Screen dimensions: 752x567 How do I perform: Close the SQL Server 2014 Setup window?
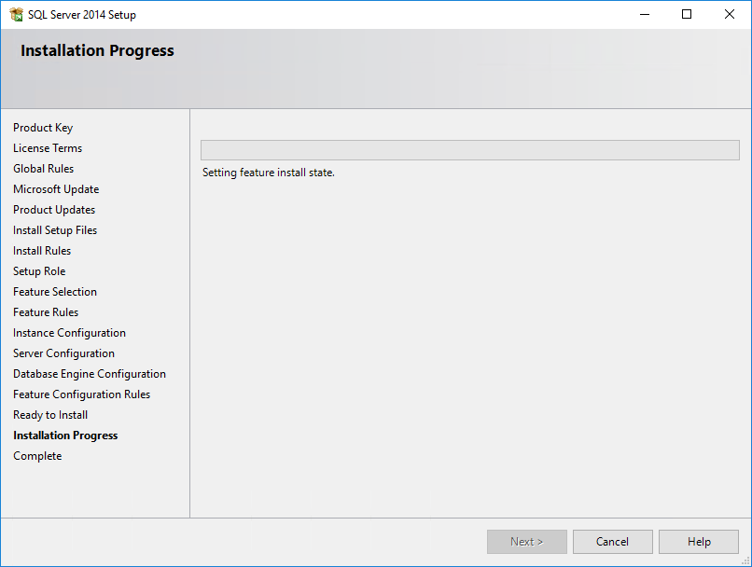(x=730, y=14)
